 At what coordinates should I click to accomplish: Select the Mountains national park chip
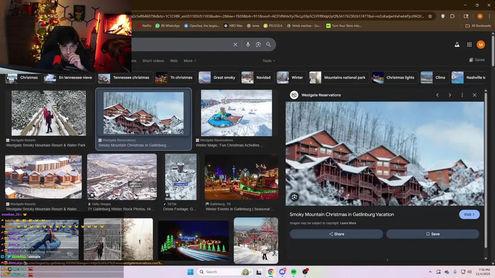[x=338, y=78]
